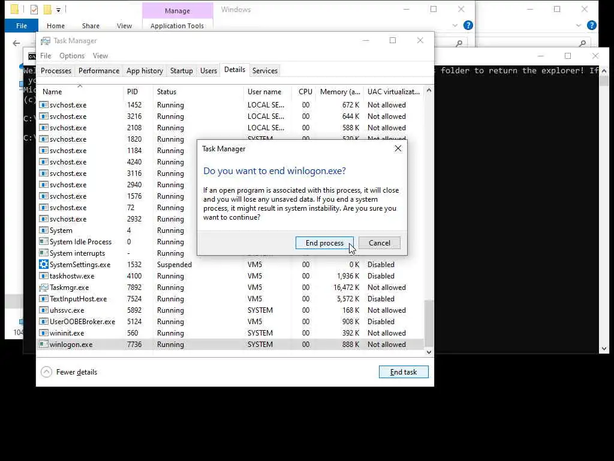
Task: Switch to the Startup tab
Action: (x=181, y=71)
